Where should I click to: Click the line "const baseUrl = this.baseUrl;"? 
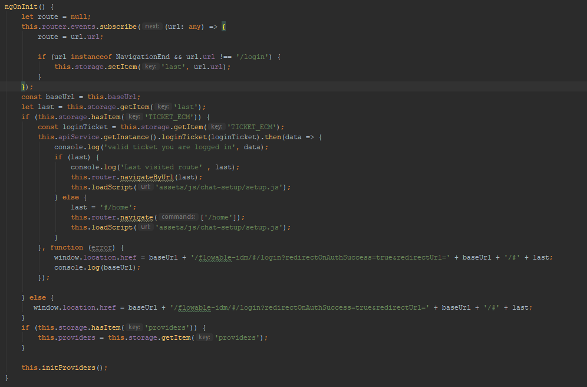tap(81, 97)
